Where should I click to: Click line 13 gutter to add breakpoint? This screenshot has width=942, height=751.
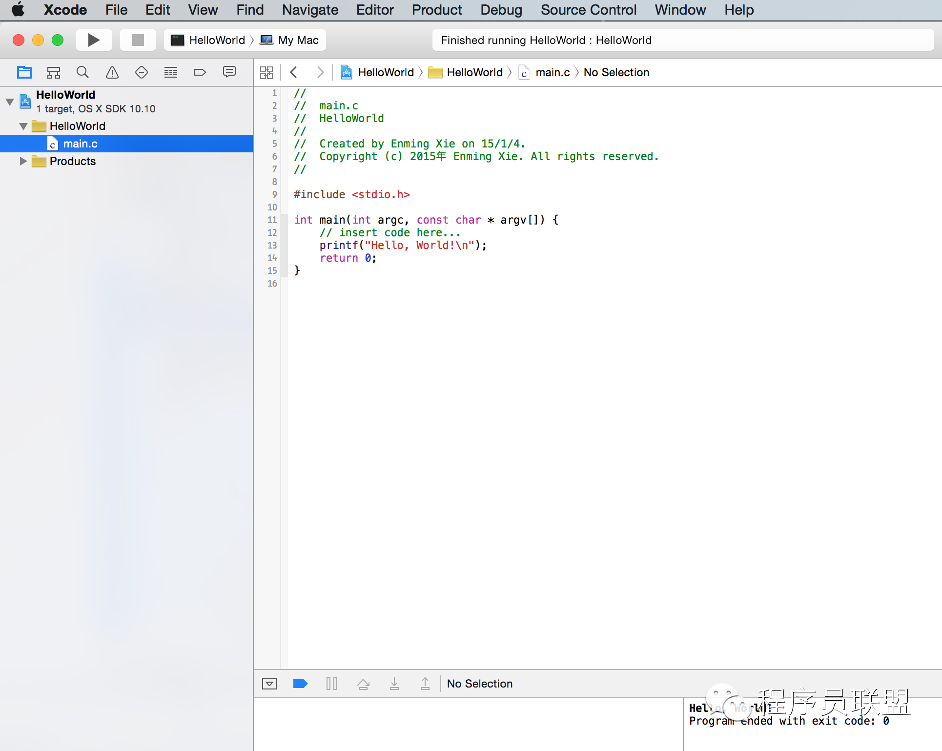click(x=272, y=245)
